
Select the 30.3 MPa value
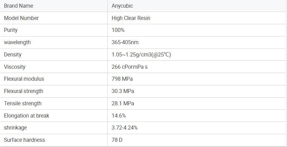[123, 91]
